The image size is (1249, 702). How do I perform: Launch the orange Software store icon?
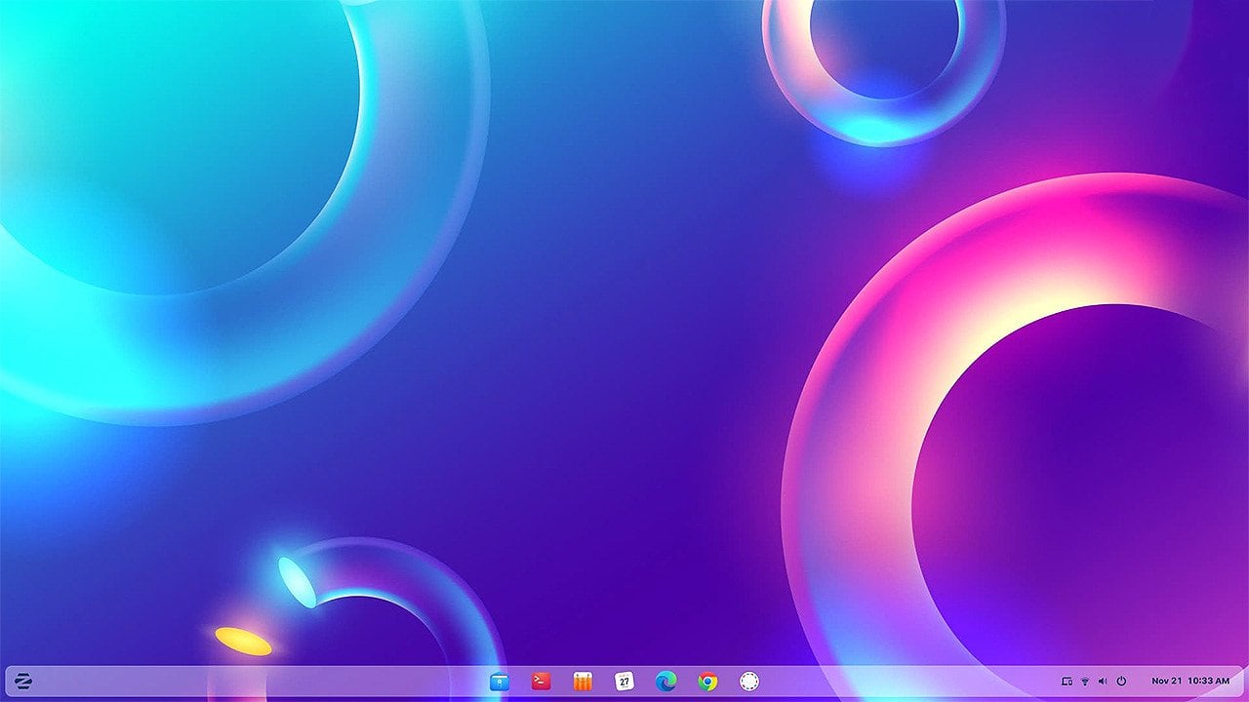[x=583, y=682]
